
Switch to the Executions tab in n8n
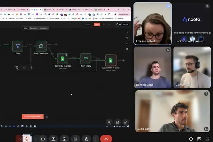[34, 28]
